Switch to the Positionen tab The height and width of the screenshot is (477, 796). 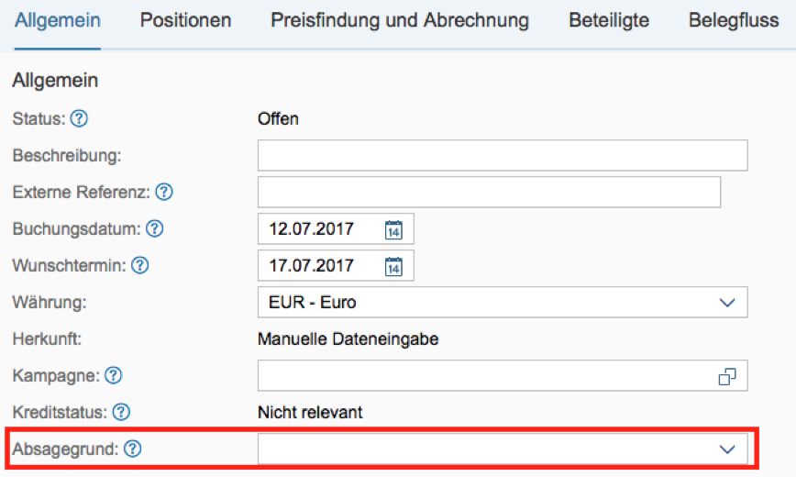coord(185,20)
